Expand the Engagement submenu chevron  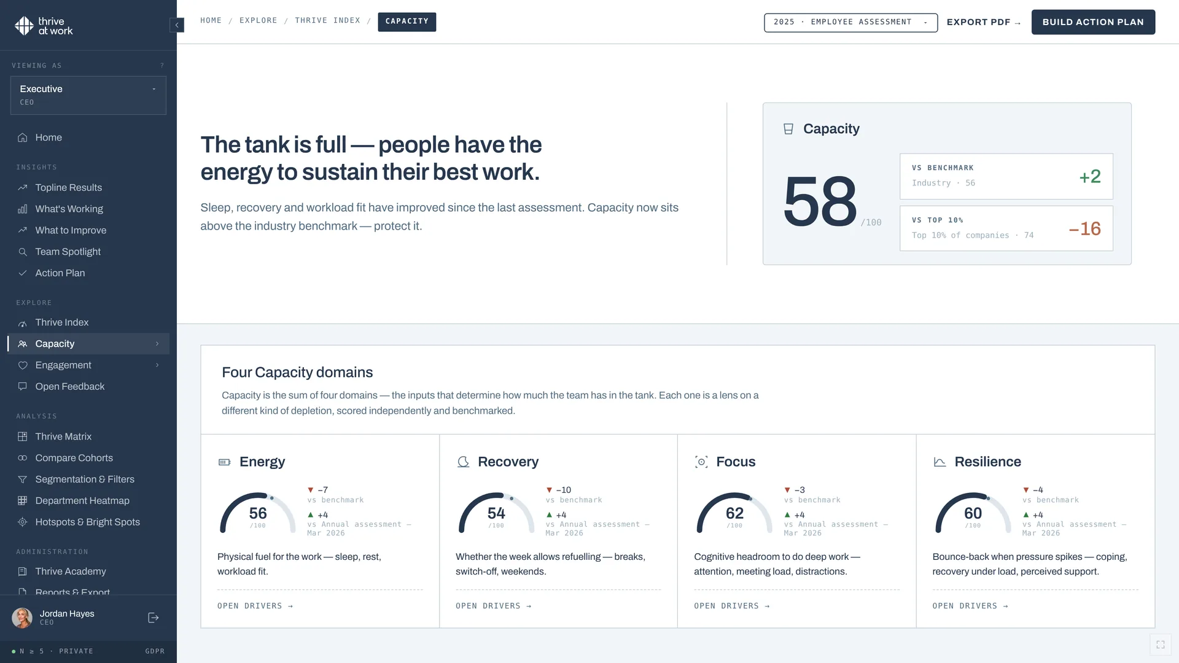click(x=157, y=365)
